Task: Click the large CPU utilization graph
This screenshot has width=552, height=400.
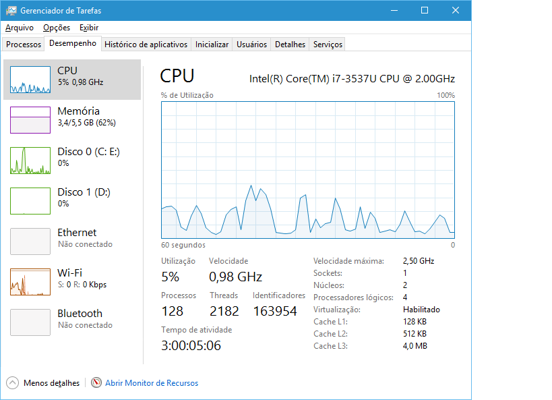Action: (x=308, y=170)
